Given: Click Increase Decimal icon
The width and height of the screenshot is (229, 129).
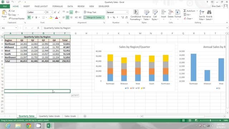Looking at the screenshot, I should (122, 18).
